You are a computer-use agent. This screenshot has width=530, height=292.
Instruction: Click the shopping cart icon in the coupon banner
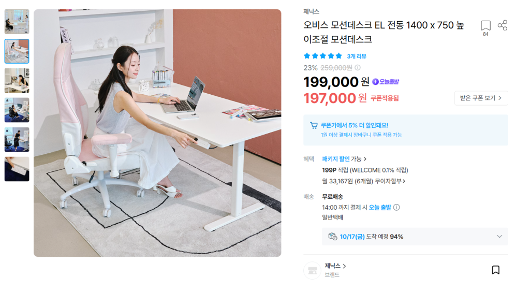coord(314,125)
